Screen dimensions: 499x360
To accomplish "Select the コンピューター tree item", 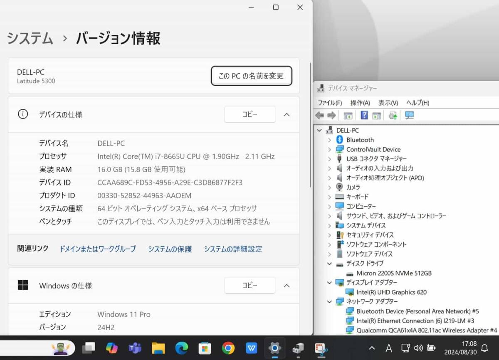I will pyautogui.click(x=361, y=206).
